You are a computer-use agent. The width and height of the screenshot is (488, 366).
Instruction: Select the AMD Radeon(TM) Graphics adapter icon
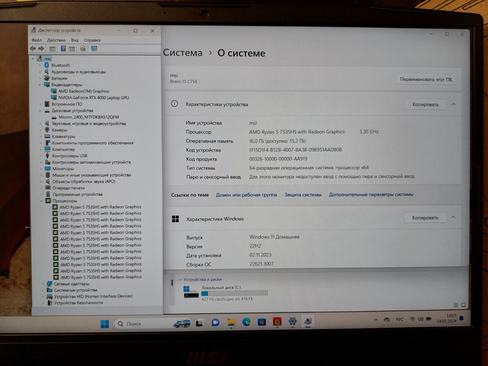coord(54,91)
